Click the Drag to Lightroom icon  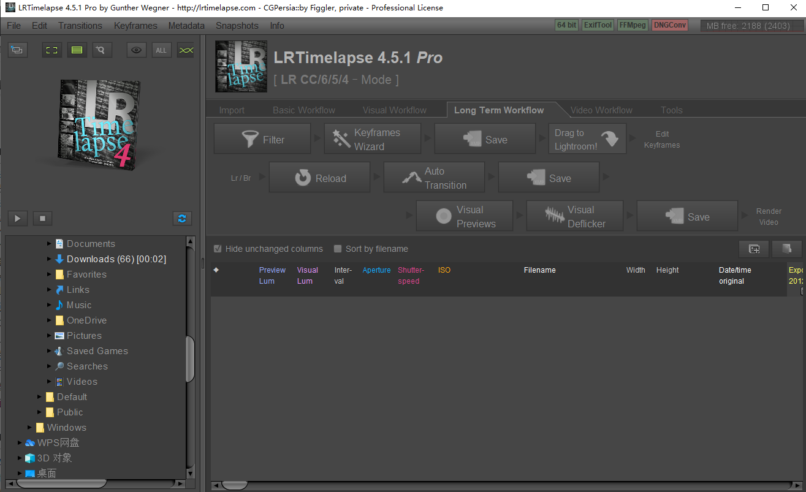pyautogui.click(x=610, y=138)
